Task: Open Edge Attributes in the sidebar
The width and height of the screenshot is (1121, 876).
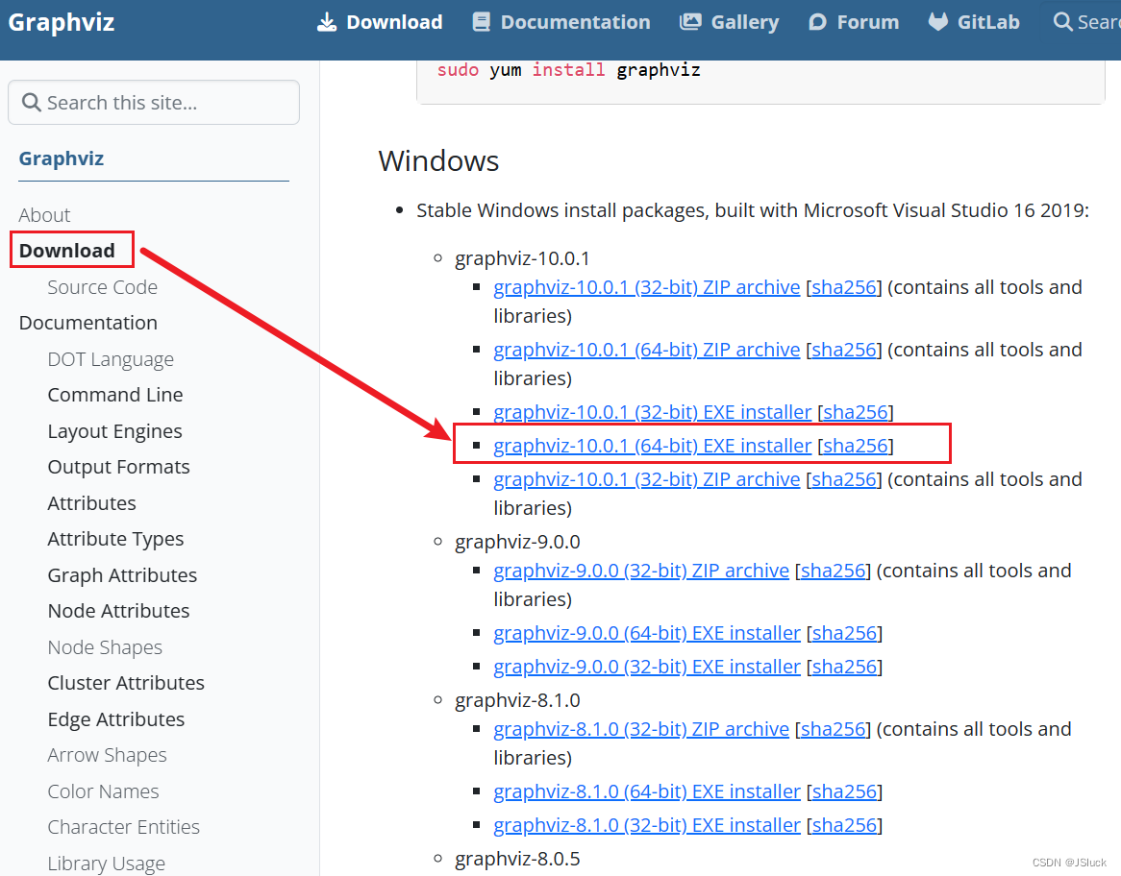Action: [x=115, y=719]
